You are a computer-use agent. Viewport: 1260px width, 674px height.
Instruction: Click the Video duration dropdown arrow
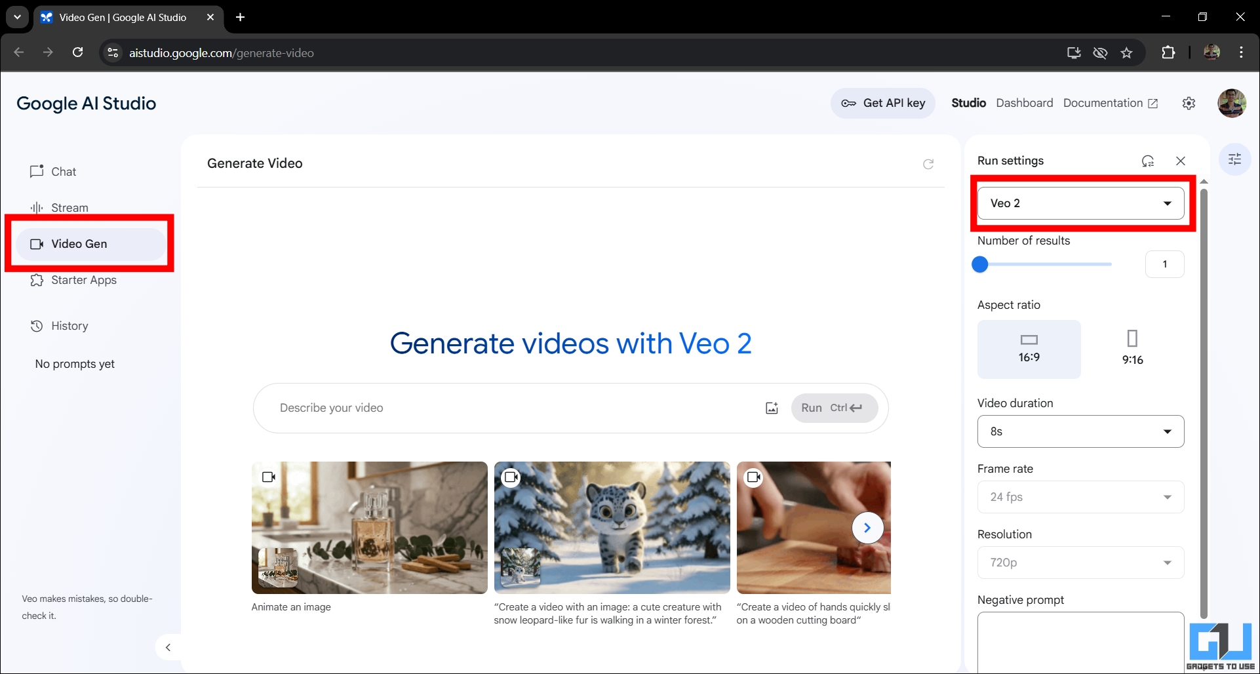(1167, 431)
